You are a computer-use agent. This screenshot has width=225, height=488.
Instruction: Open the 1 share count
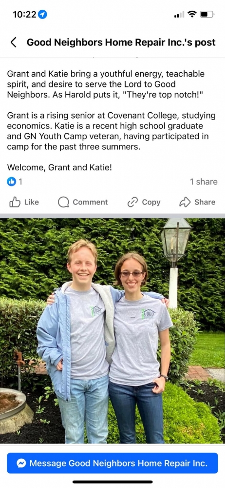tap(204, 182)
